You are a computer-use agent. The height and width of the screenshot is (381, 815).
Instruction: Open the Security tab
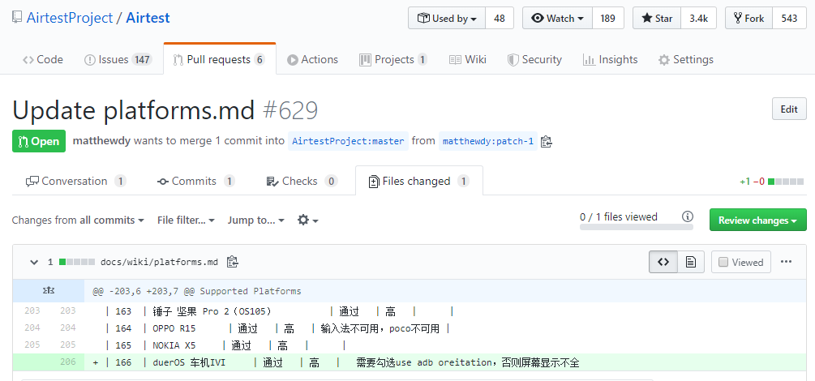(535, 60)
